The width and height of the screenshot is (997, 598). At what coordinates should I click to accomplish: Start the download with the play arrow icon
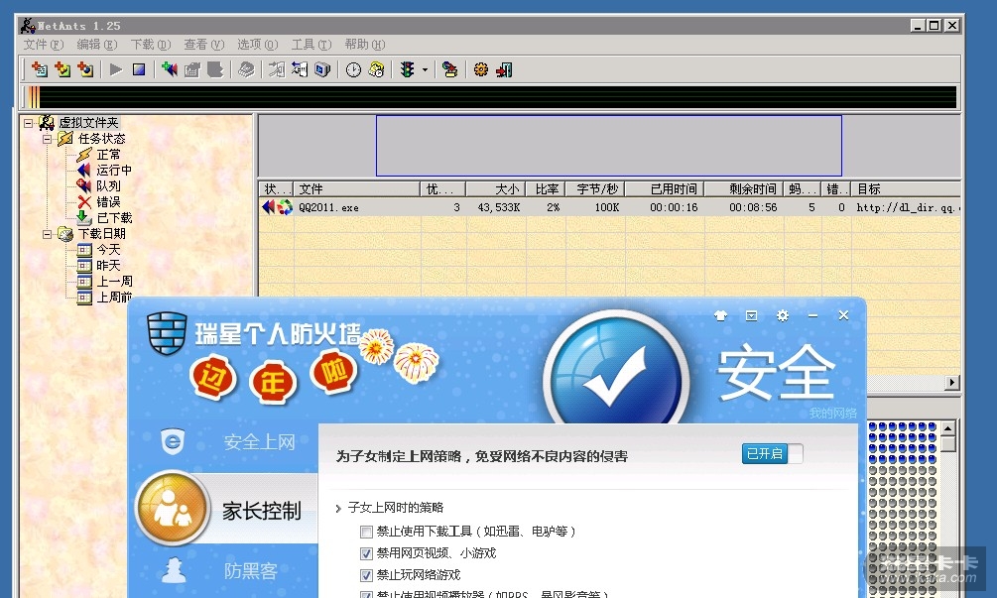click(116, 69)
